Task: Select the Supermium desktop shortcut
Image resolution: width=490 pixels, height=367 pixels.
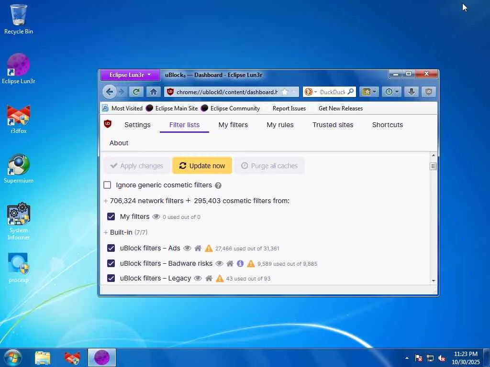Action: tap(19, 169)
